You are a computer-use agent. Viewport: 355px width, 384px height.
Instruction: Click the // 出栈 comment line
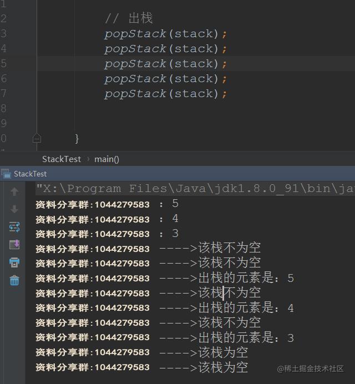pos(129,18)
